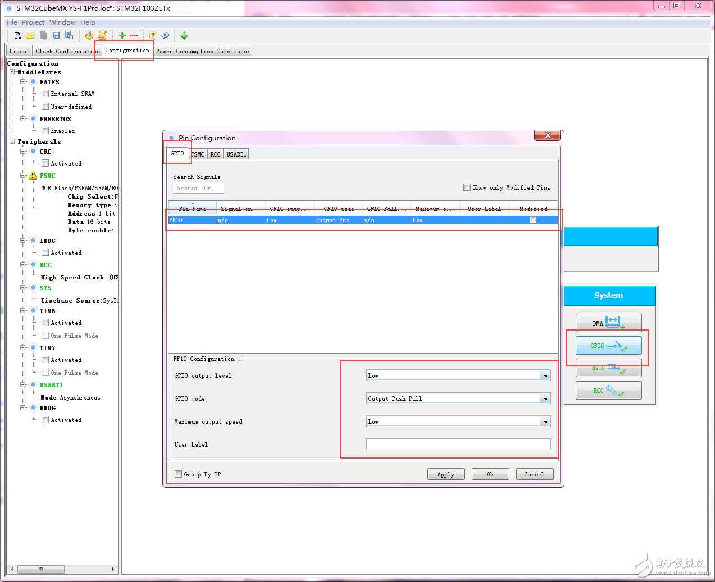Click the green plus zoom-in icon

(122, 35)
